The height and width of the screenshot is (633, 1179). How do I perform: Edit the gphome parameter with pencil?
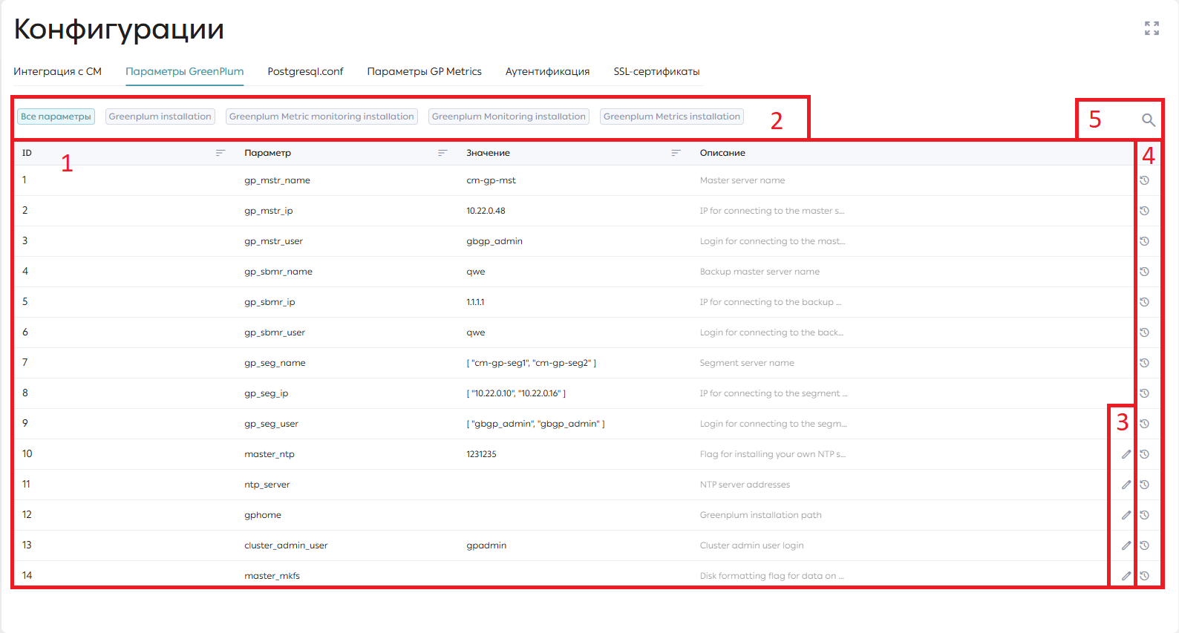[x=1126, y=515]
